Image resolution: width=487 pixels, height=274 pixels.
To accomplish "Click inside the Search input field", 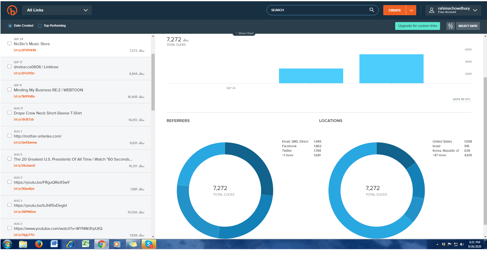I will [317, 10].
